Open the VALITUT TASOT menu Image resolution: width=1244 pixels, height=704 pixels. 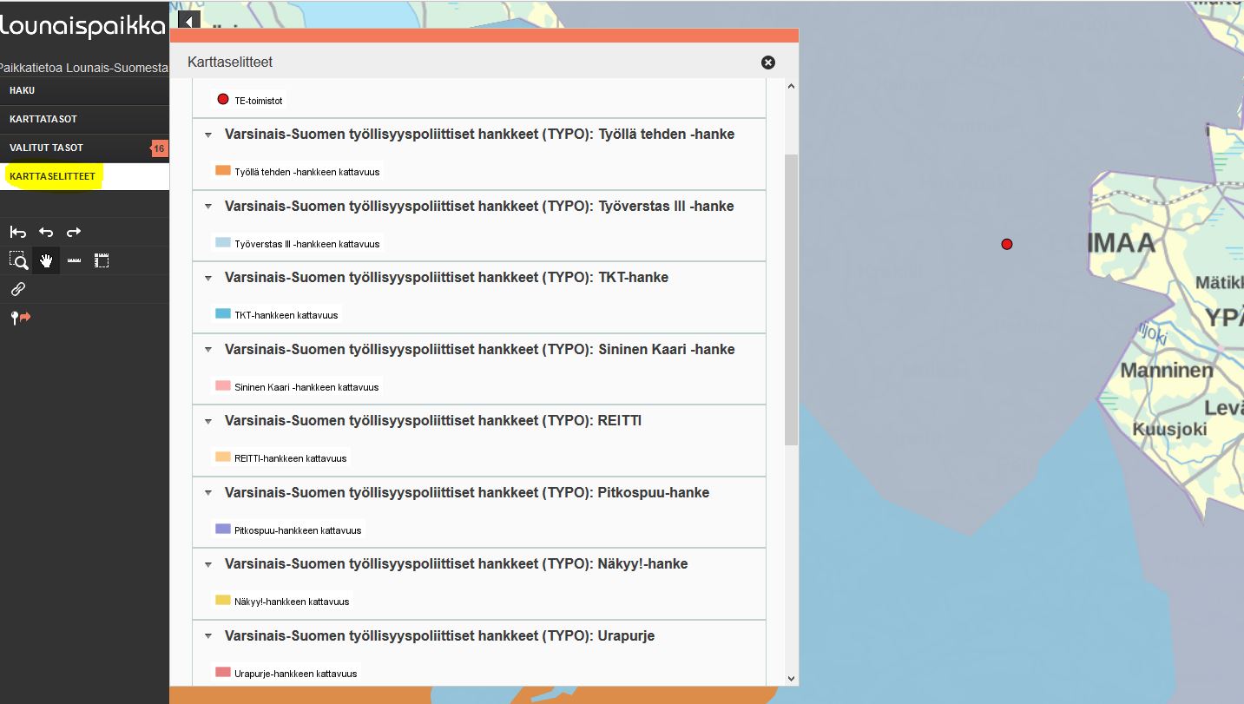coord(84,148)
